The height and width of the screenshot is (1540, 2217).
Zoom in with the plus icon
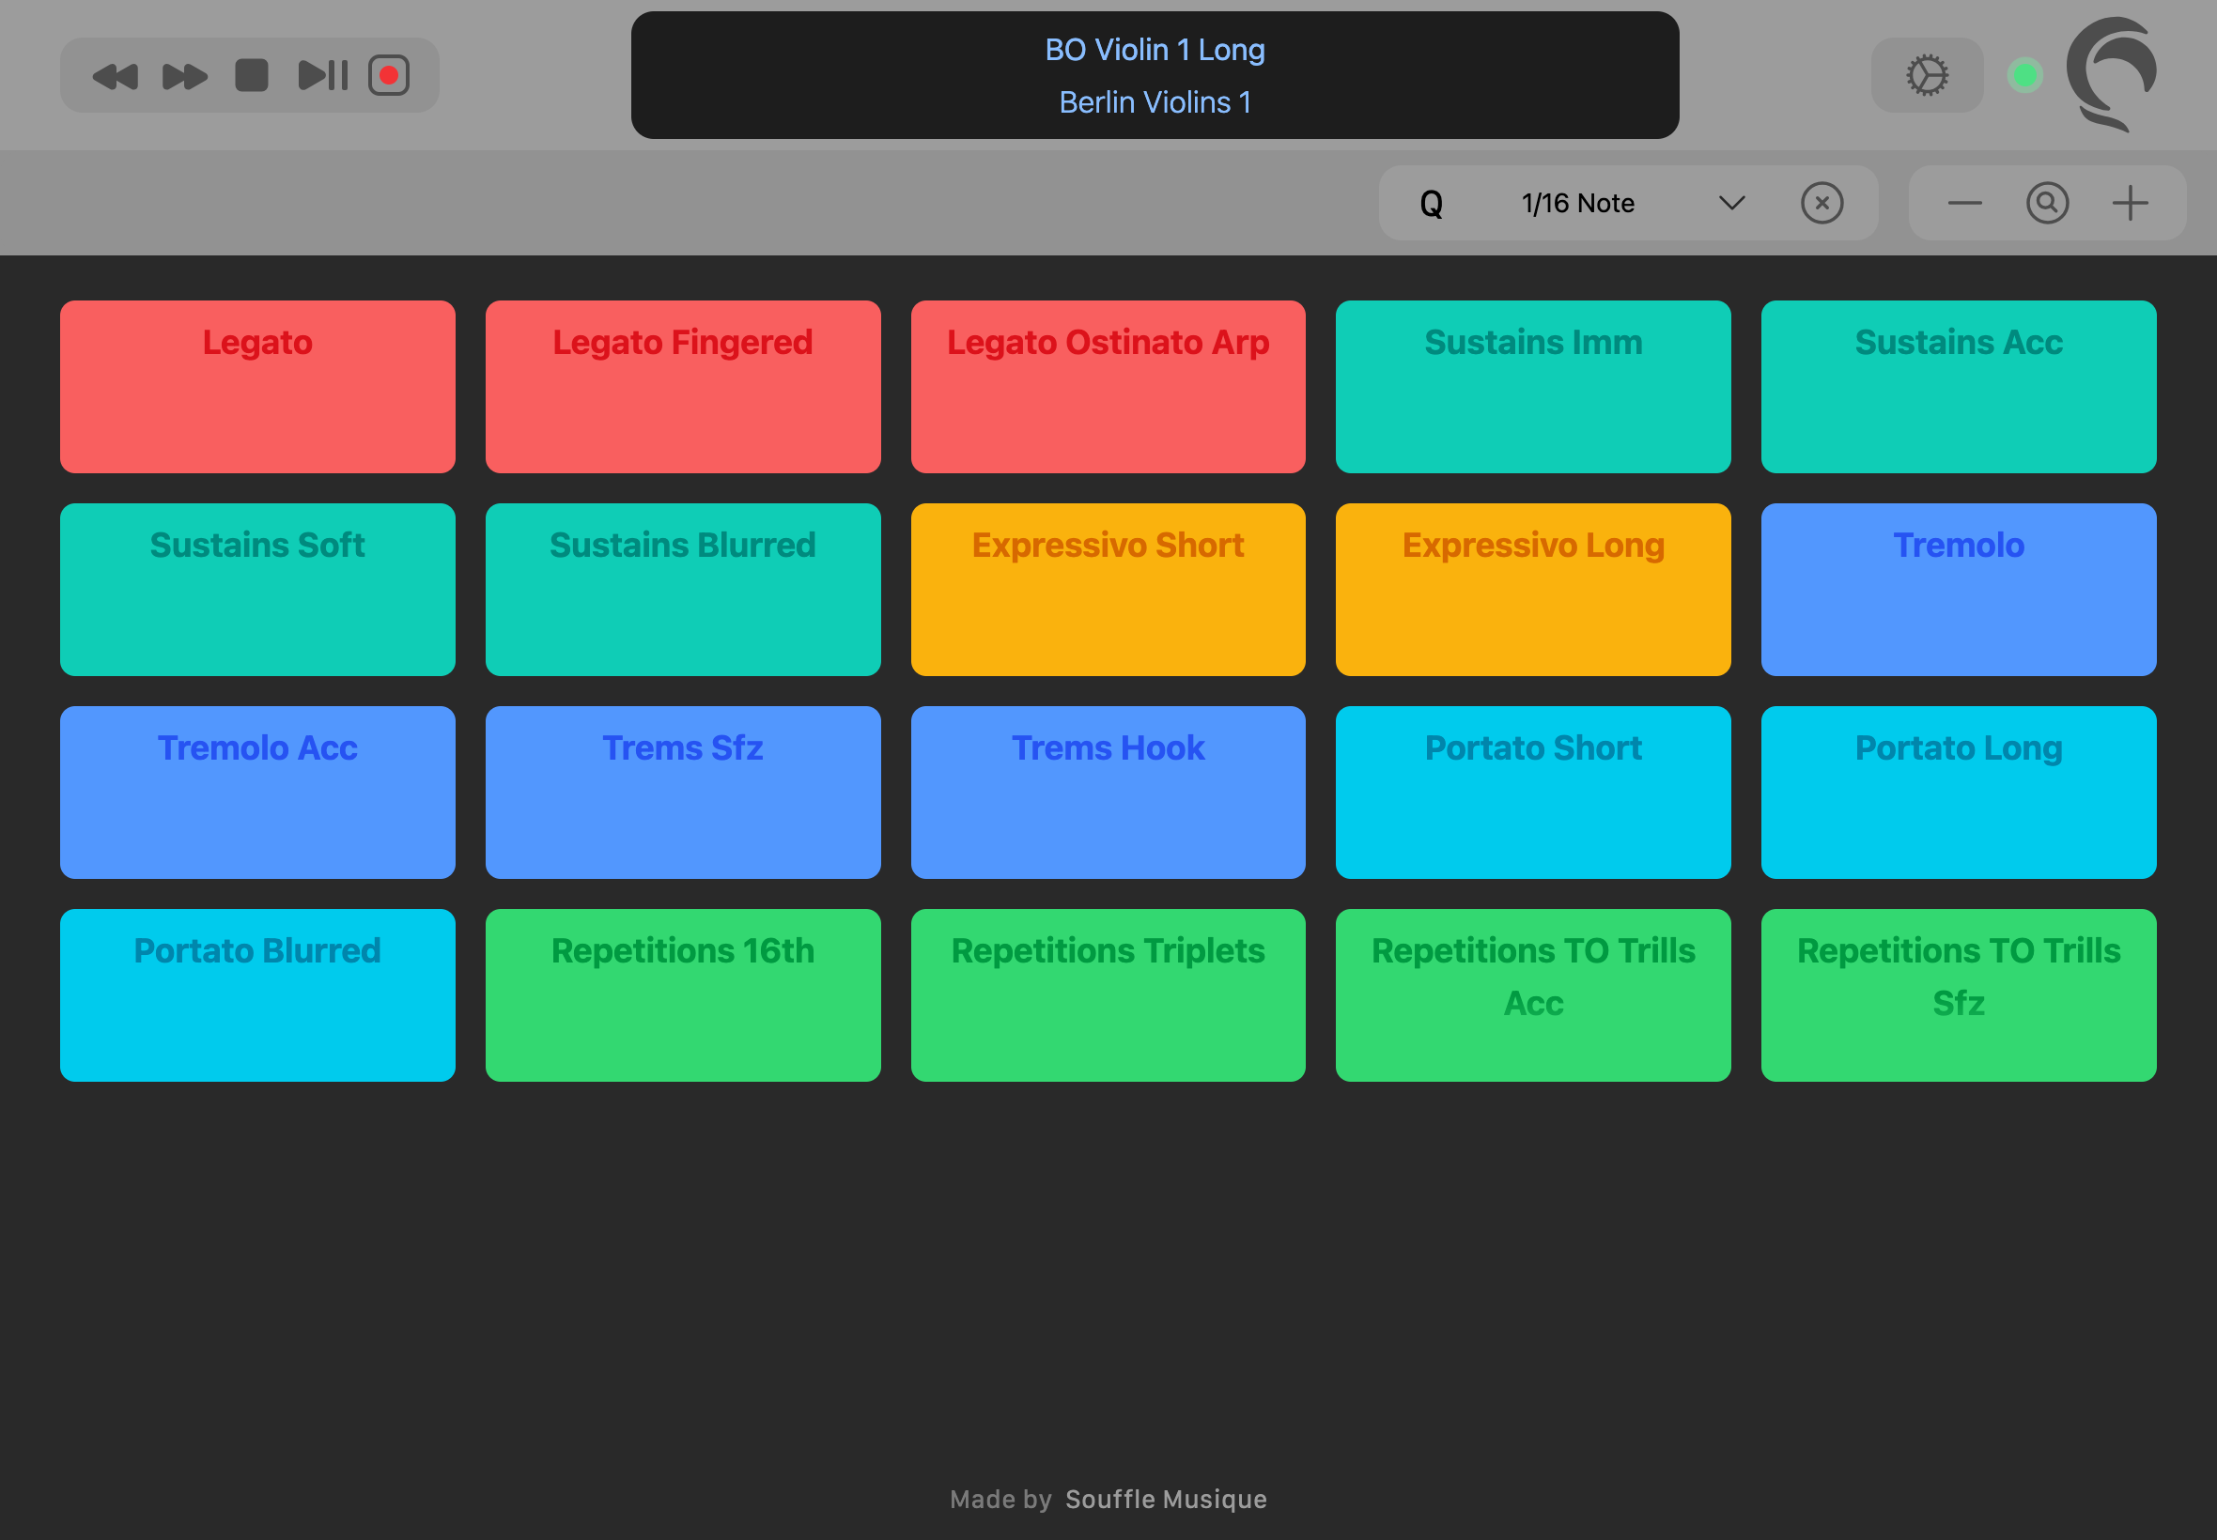[2131, 203]
